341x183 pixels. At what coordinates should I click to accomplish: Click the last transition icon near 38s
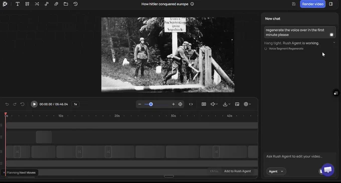pyautogui.click(x=216, y=152)
